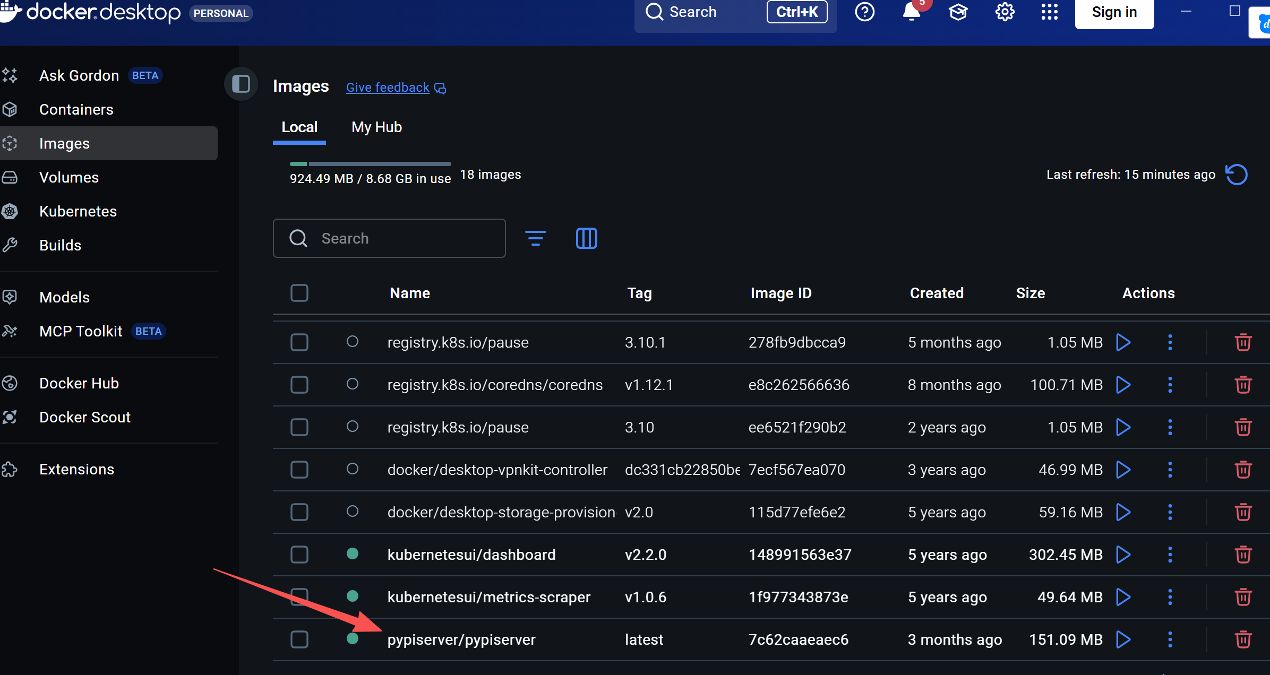Select all images checkbox in header

299,293
